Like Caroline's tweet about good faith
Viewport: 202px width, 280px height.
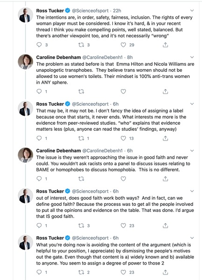[x=123, y=179]
